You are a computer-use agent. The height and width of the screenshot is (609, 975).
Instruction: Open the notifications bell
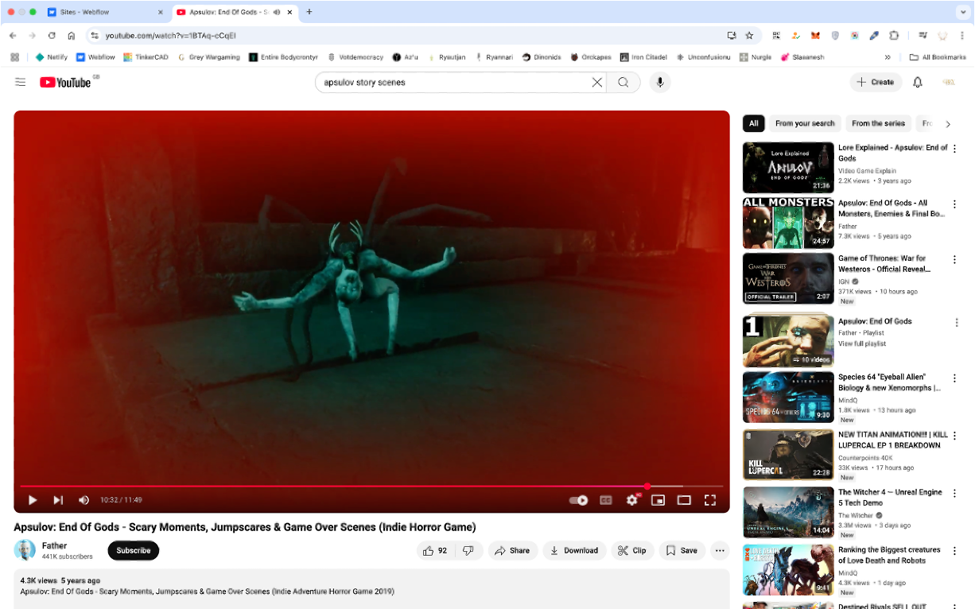[x=917, y=82]
